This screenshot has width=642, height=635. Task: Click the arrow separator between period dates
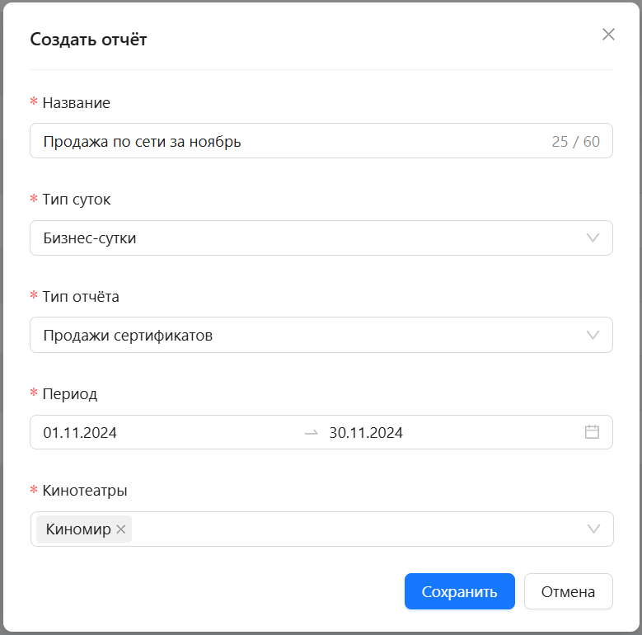(312, 433)
